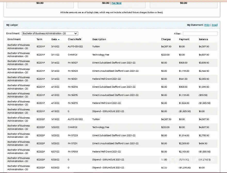Select the row with reference FA 57659
Viewport: 227px width, 173px height.
pos(72,152)
